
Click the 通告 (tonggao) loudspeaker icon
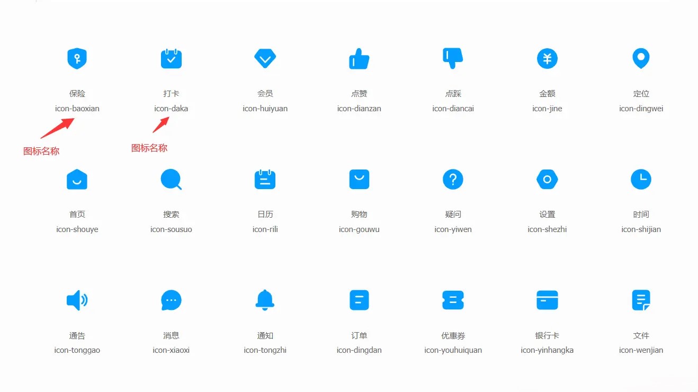tap(77, 300)
